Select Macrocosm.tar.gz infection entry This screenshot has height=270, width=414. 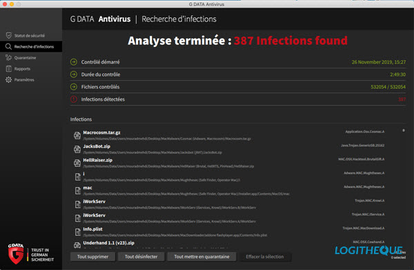coord(101,133)
